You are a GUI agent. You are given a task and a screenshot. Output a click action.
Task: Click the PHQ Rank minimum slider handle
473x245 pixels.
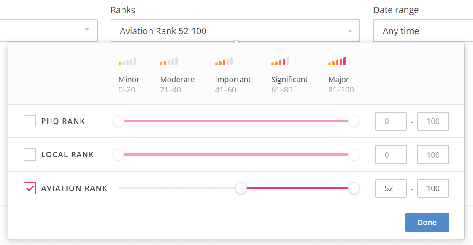pos(119,121)
